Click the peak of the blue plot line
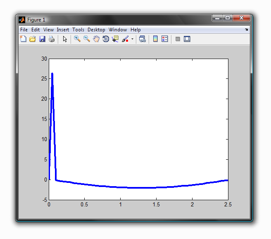 (x=52, y=74)
